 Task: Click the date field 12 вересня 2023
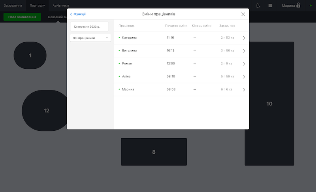(x=89, y=26)
